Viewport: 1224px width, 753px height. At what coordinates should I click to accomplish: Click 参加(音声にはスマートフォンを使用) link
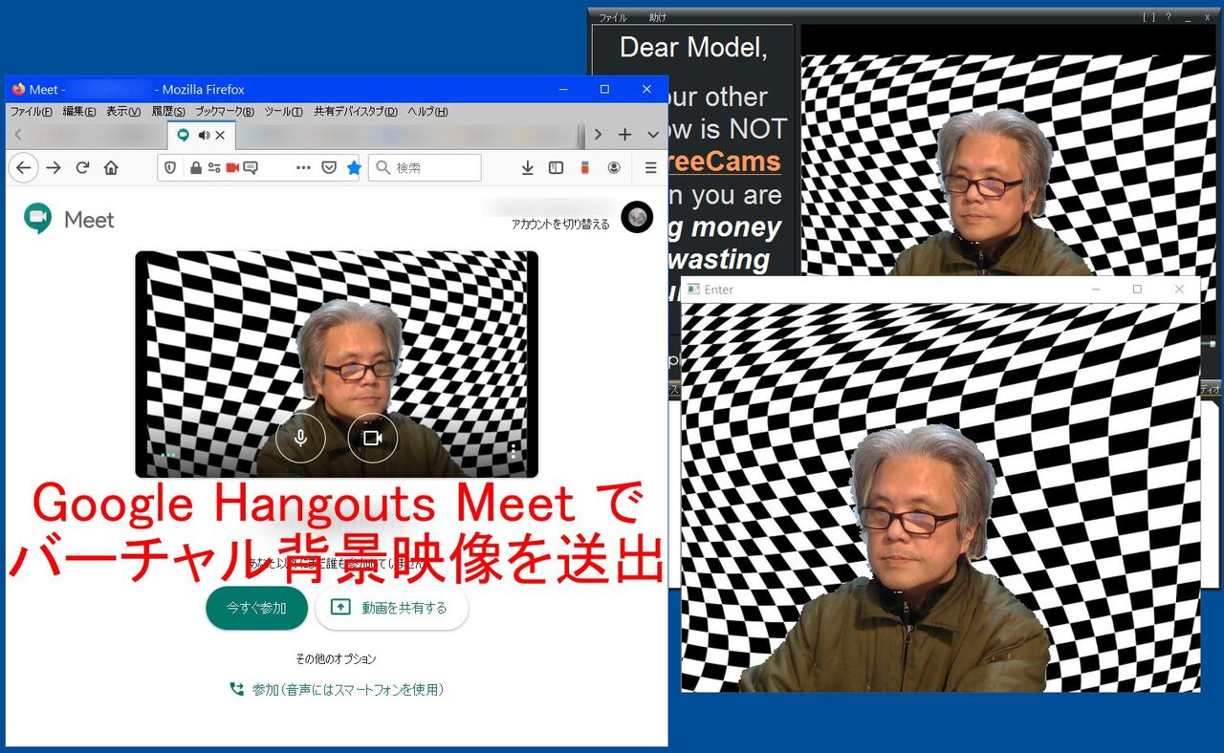click(337, 689)
